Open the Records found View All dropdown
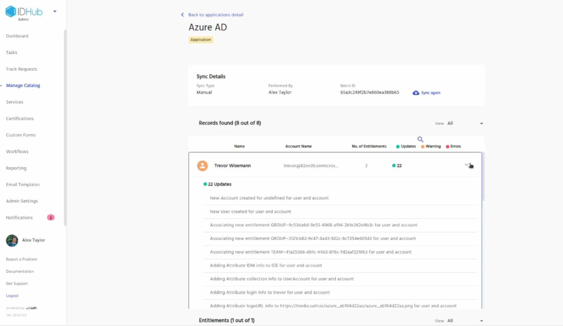Image resolution: width=563 pixels, height=326 pixels. tap(481, 124)
